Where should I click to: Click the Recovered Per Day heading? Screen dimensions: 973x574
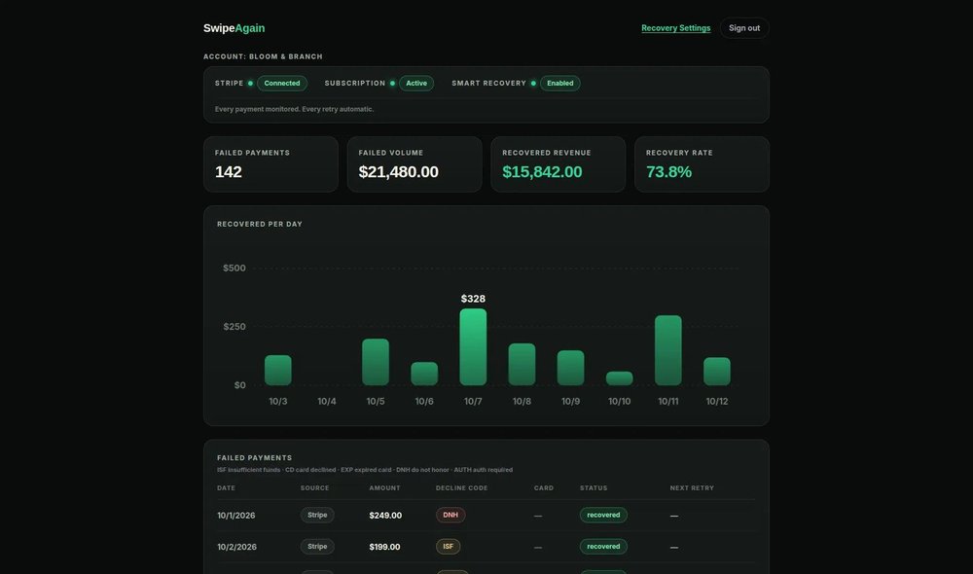pos(260,224)
